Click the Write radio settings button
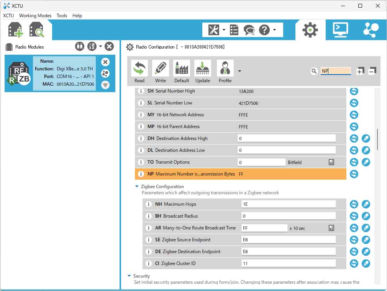The height and width of the screenshot is (291, 387). 161,72
